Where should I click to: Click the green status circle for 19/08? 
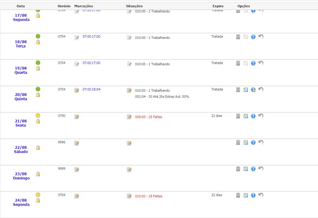38,63
